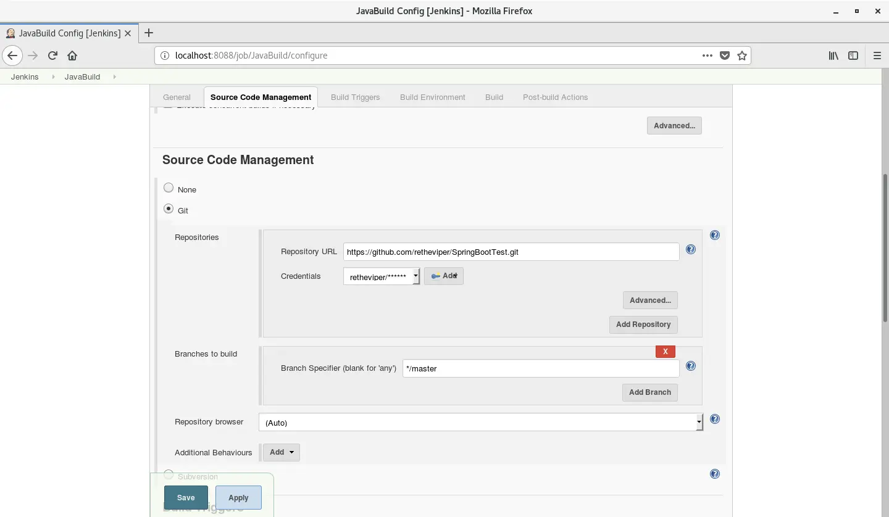Bookmark this page with the star icon
The image size is (889, 517).
[x=742, y=56]
